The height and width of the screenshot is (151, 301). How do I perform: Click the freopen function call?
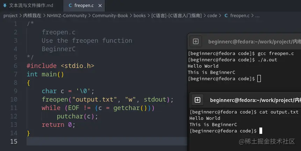pos(55,99)
